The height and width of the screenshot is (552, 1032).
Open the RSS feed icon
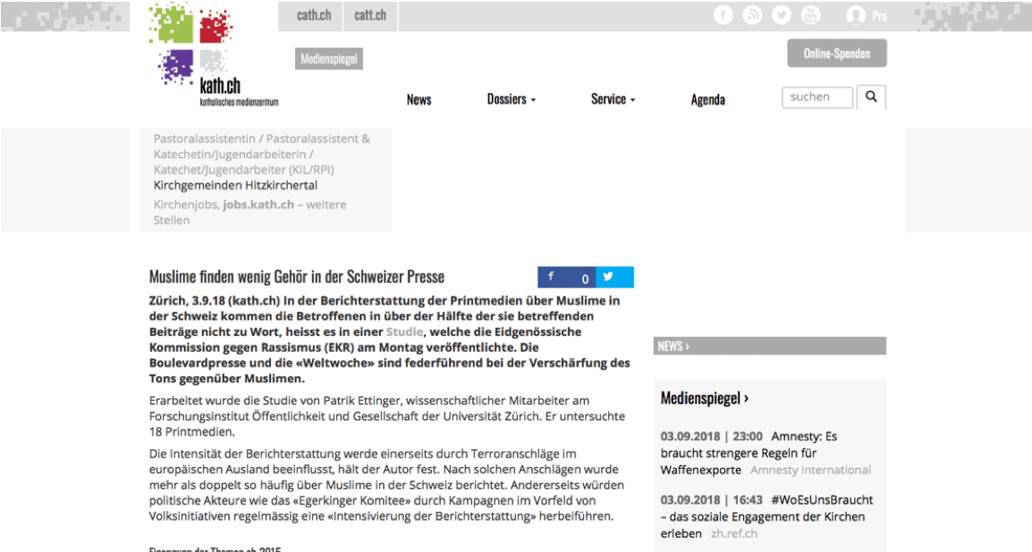752,15
